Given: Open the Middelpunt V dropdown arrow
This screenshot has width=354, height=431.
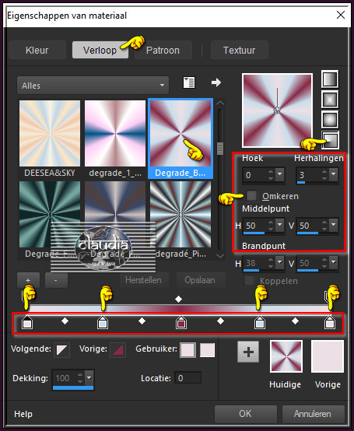Looking at the screenshot, I should [x=334, y=225].
